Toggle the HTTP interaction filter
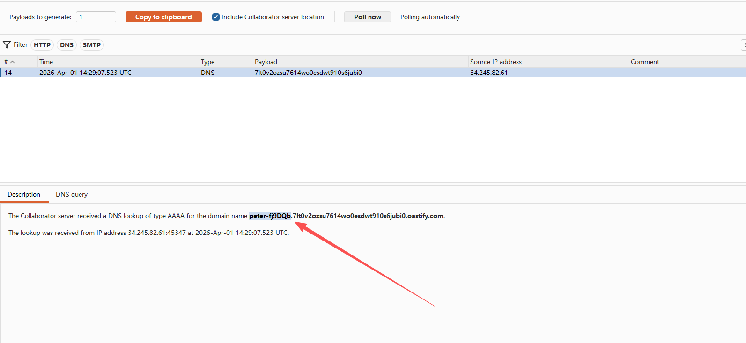 [x=42, y=45]
